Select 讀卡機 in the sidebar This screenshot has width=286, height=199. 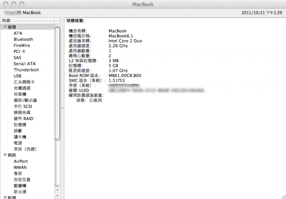point(20,137)
